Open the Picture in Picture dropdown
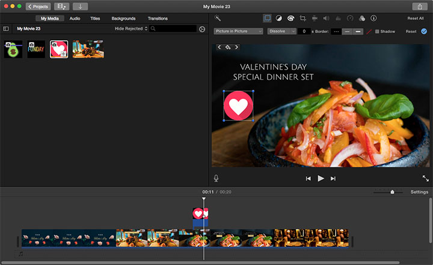The width and height of the screenshot is (433, 265). (239, 31)
